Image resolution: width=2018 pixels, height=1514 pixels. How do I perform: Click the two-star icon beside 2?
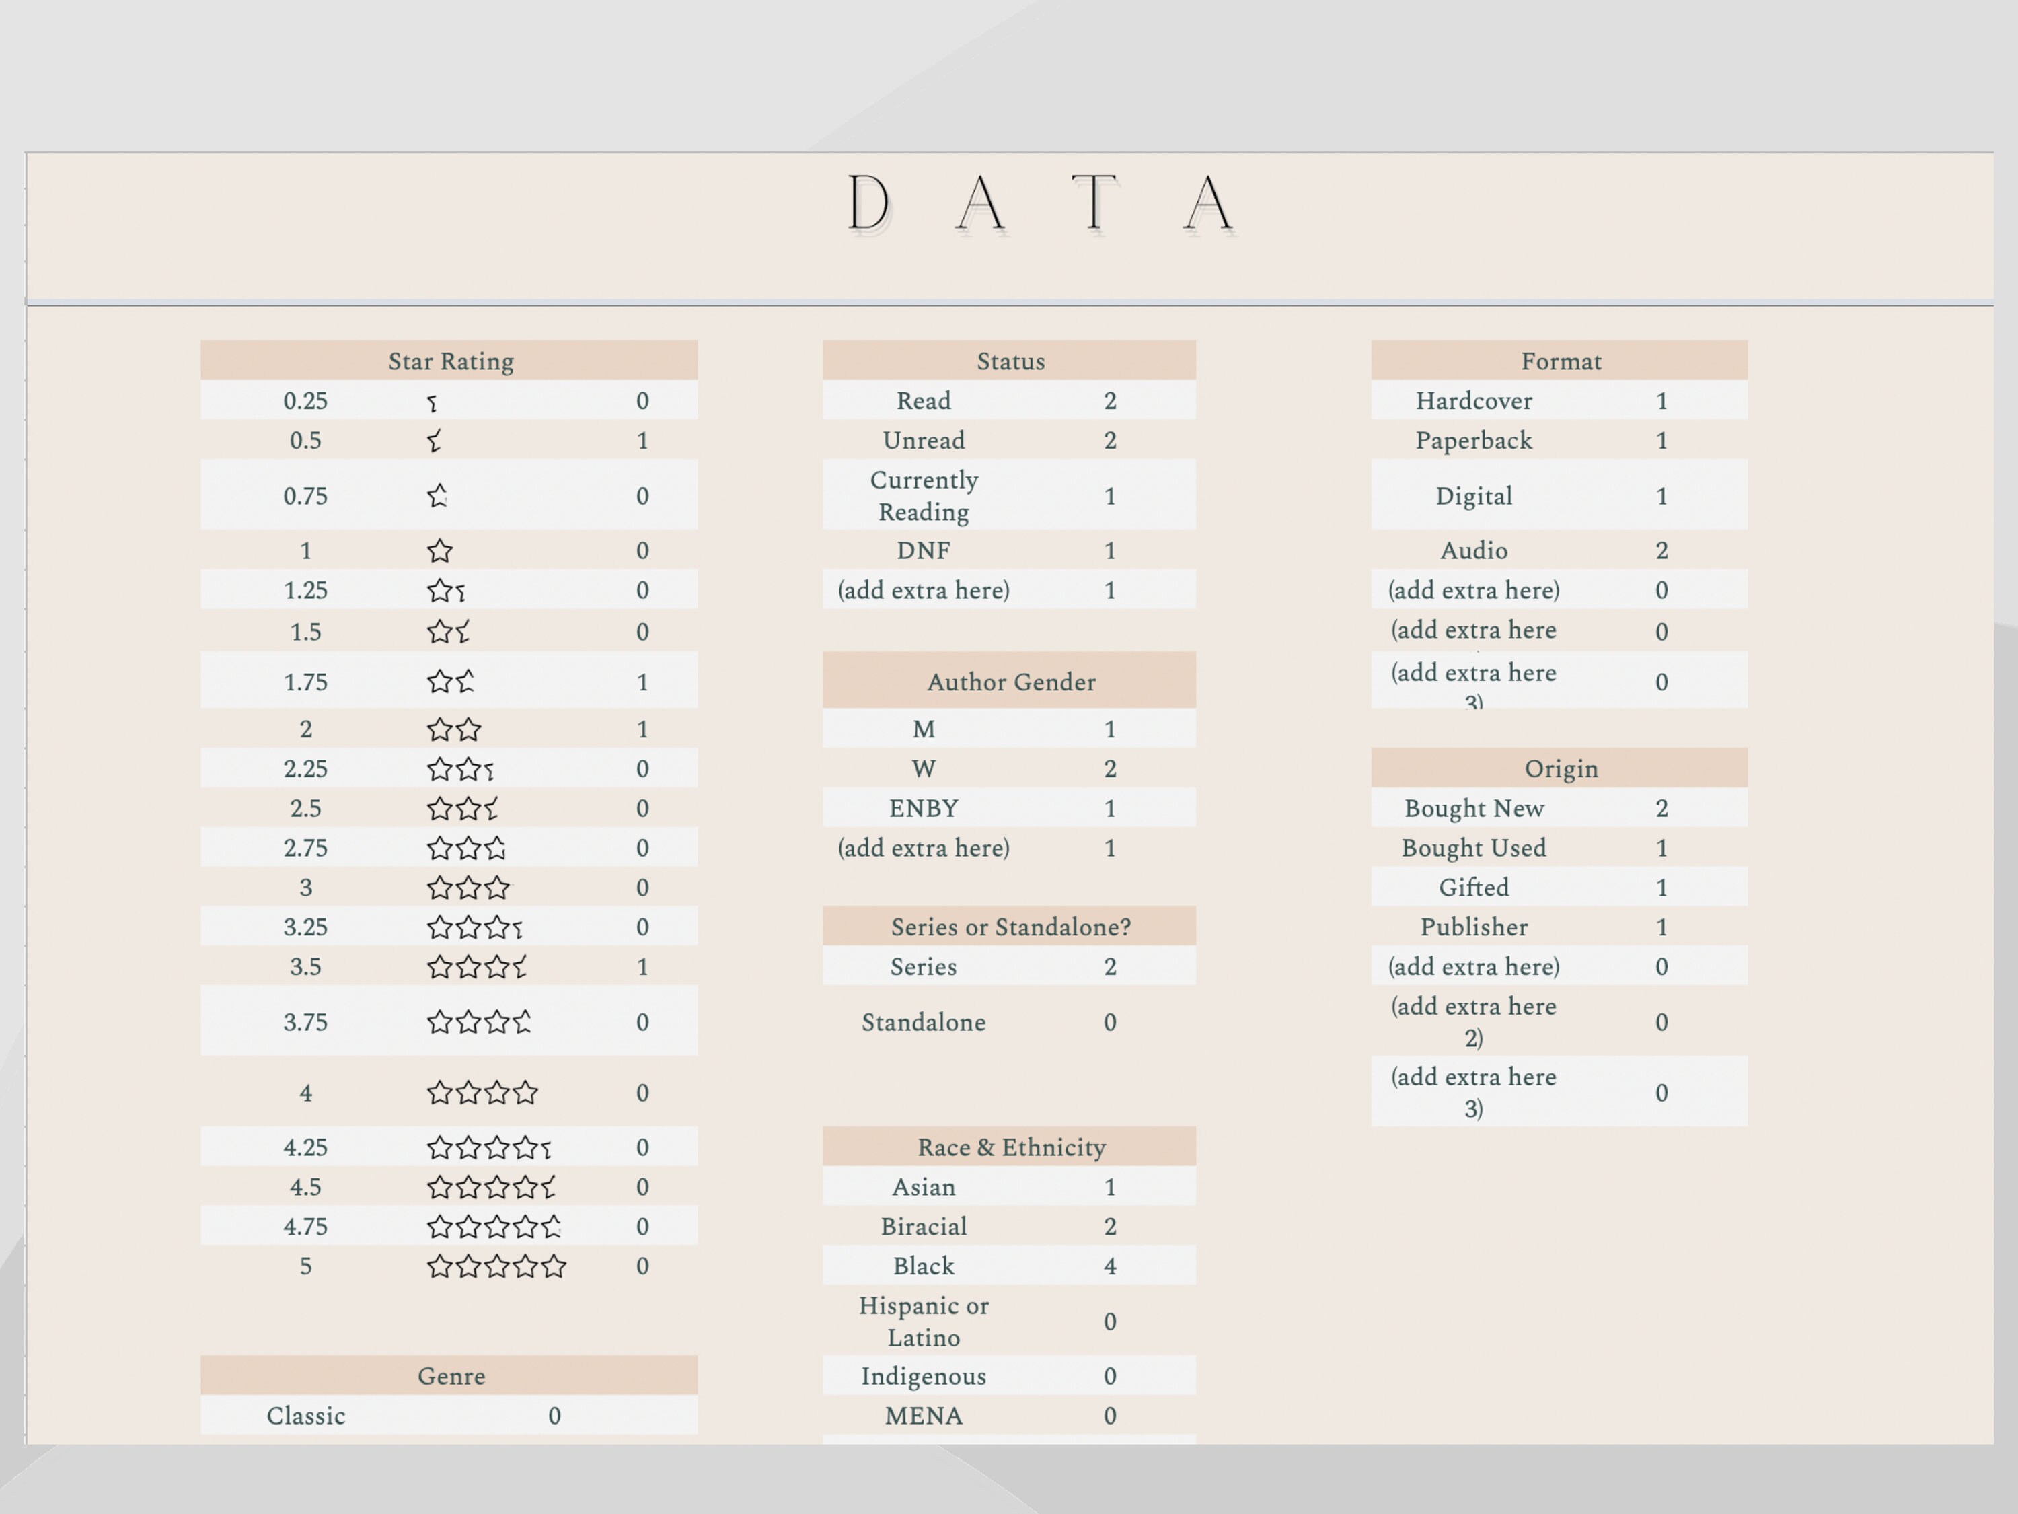[453, 728]
